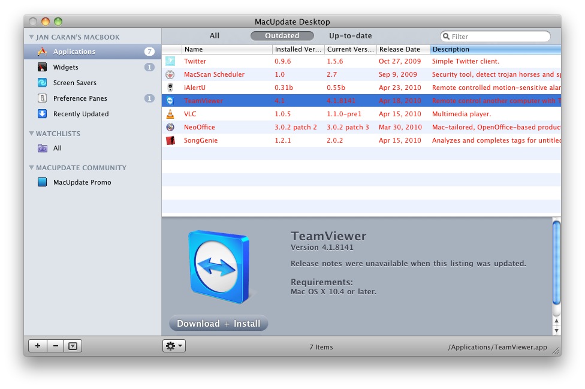Open MacUpdate Promo in the sidebar
Screen dimensions: 585x389
point(92,182)
